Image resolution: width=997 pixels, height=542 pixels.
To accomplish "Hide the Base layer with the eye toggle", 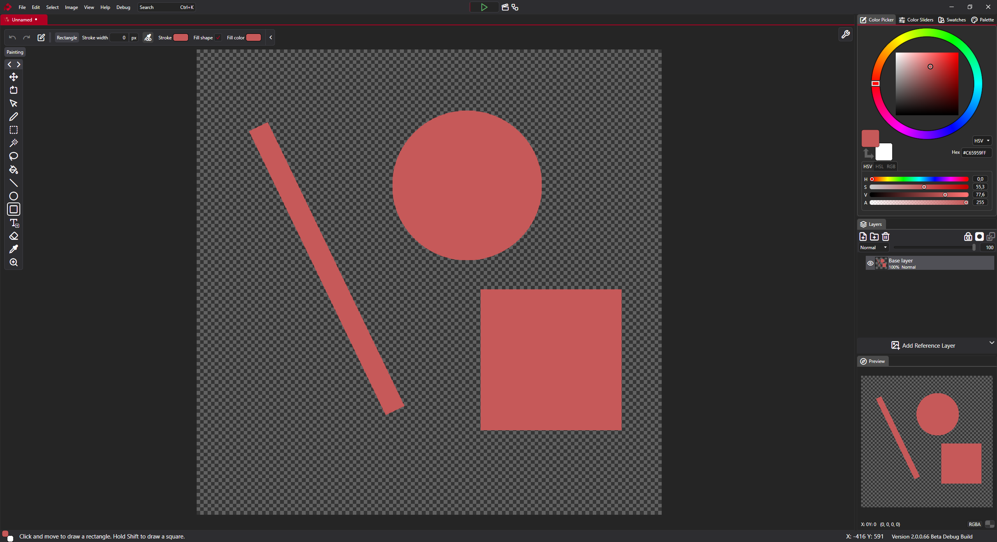I will point(870,263).
